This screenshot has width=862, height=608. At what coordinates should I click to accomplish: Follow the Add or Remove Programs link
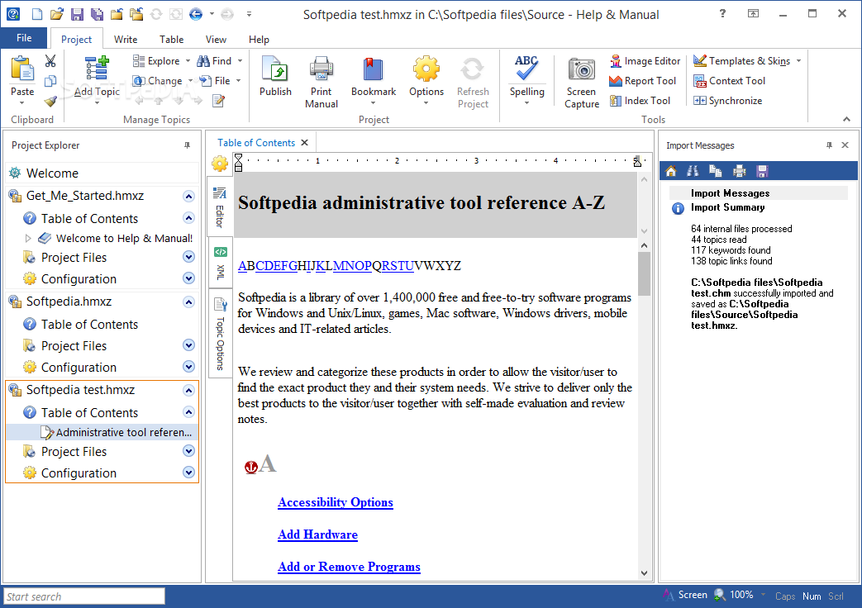point(349,567)
